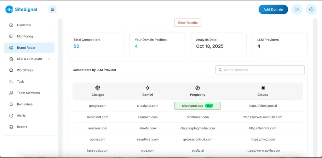Open the Task sidebar item

[x=20, y=82]
